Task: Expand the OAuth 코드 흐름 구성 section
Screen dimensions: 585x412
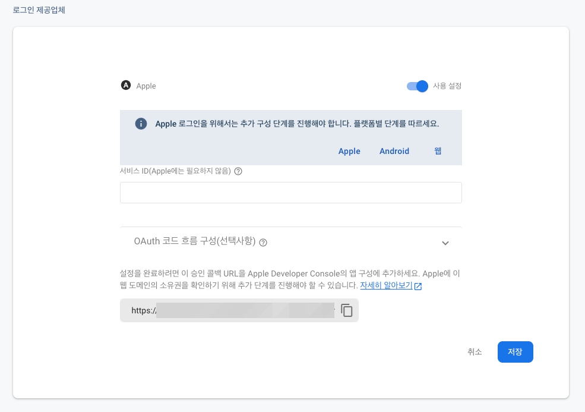Action: (x=445, y=243)
